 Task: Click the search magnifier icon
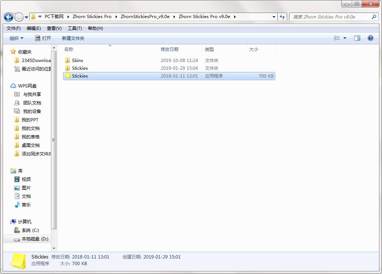pyautogui.click(x=374, y=17)
